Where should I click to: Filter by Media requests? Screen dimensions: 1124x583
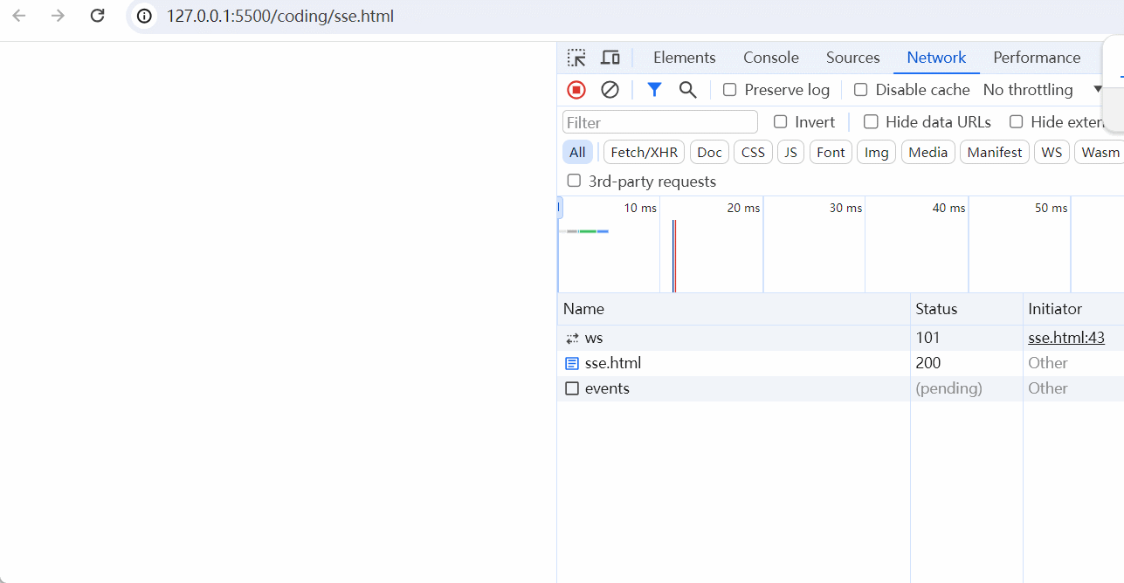928,152
